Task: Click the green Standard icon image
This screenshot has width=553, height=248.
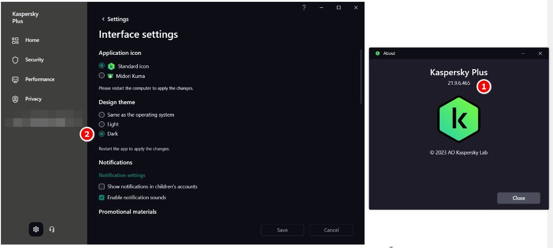Action: 111,66
